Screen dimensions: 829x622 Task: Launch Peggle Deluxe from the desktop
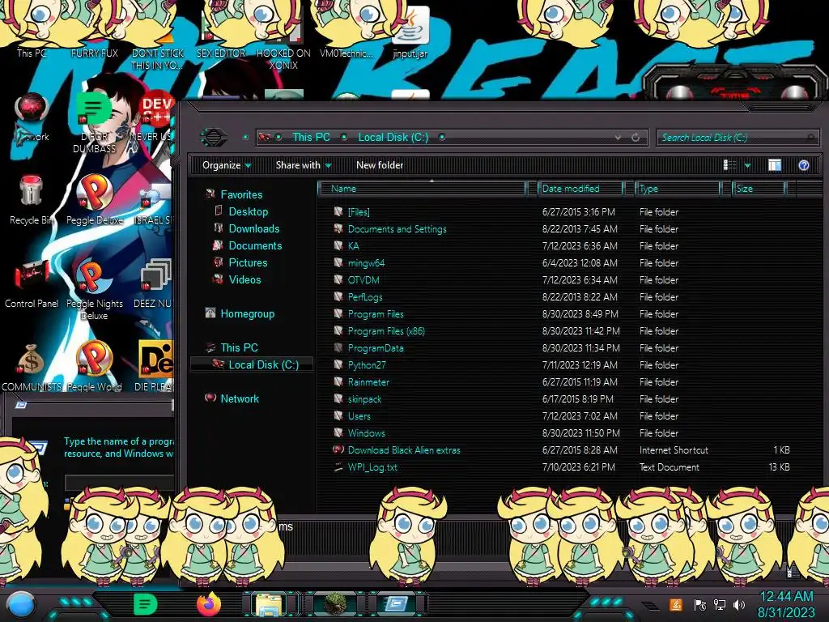pos(94,201)
